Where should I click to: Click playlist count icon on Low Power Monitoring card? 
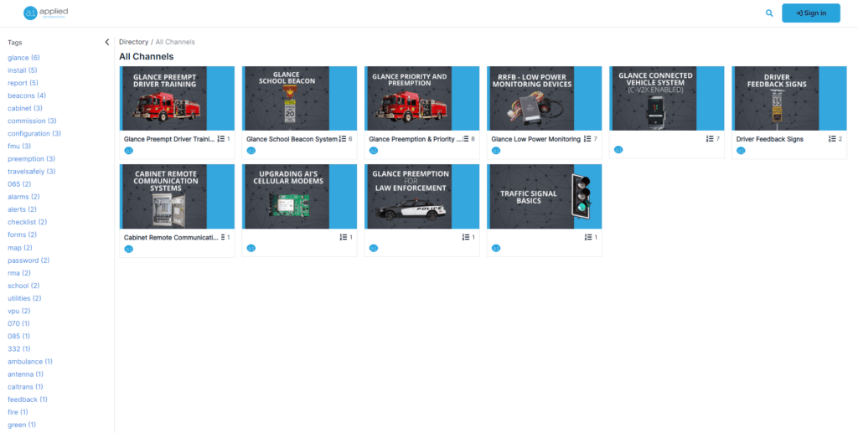tap(587, 139)
